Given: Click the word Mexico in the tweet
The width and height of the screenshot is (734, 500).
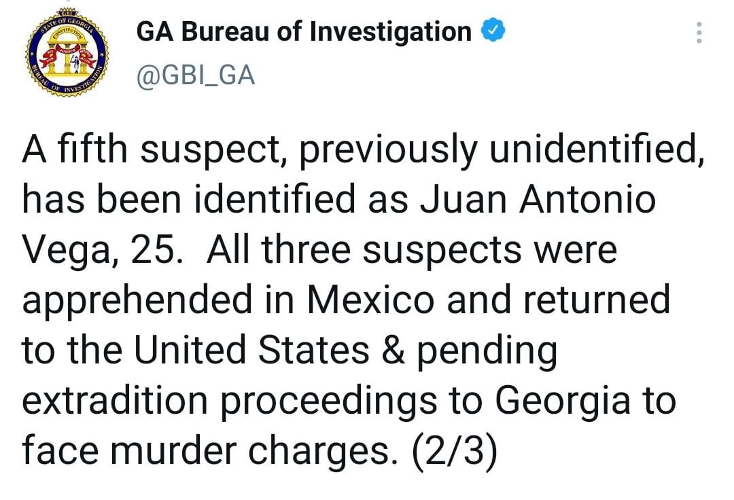Looking at the screenshot, I should pyautogui.click(x=370, y=300).
